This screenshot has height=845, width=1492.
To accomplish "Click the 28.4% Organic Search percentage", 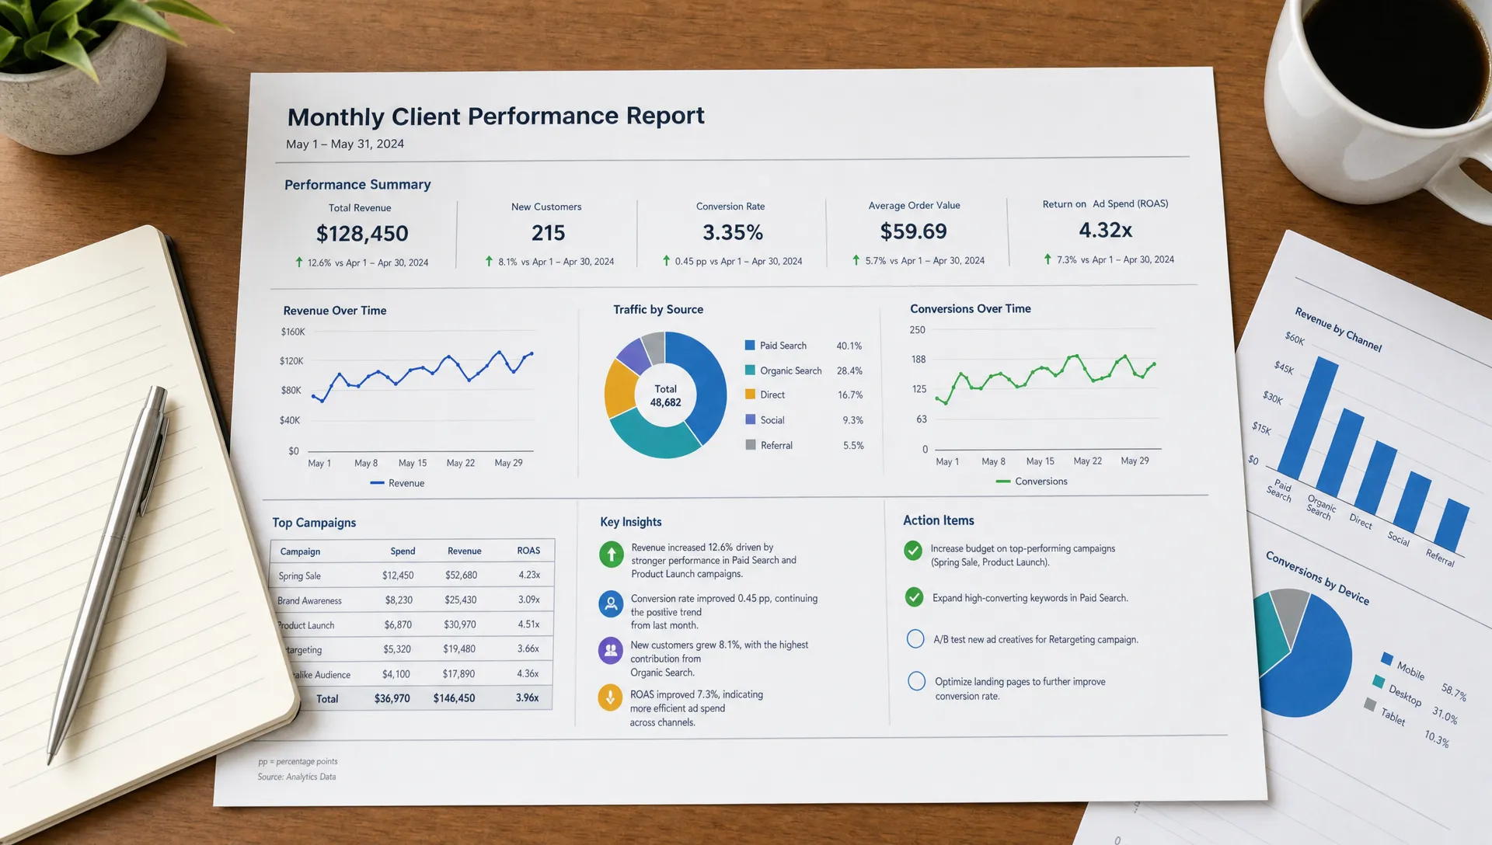I will pos(849,370).
